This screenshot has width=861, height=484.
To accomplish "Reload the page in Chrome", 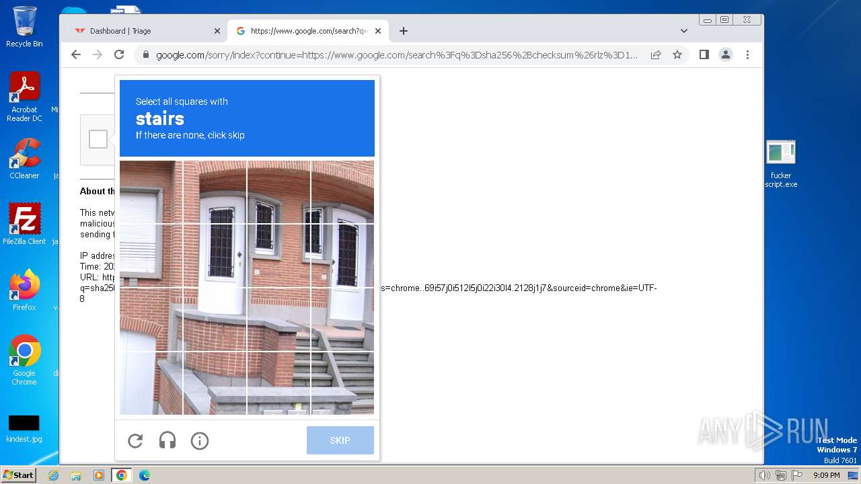I will pos(119,55).
